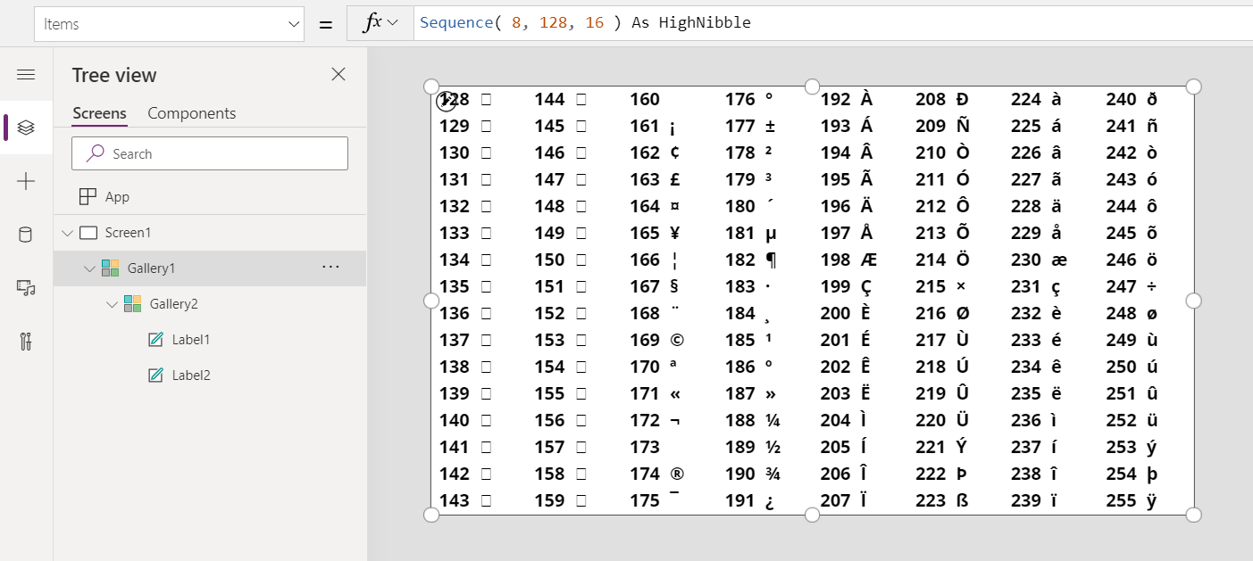Switch to the Components tab

click(191, 113)
